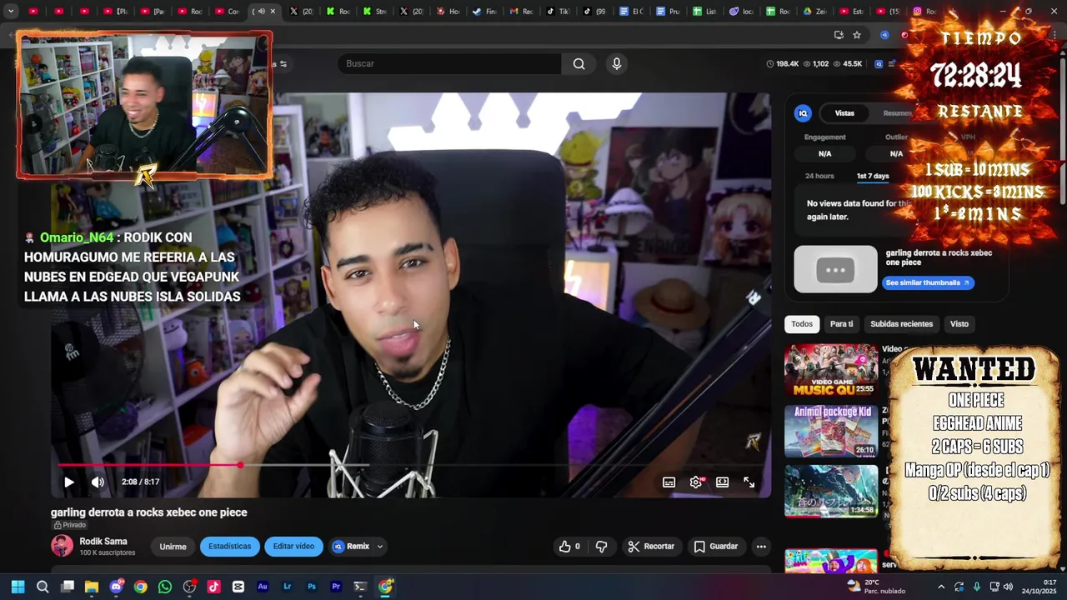The height and width of the screenshot is (600, 1067).
Task: Open the player settings gear
Action: [x=696, y=482]
